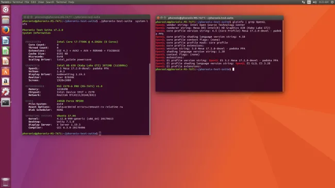
Task: Open the Files manager in the launcher
Action: coord(6,20)
